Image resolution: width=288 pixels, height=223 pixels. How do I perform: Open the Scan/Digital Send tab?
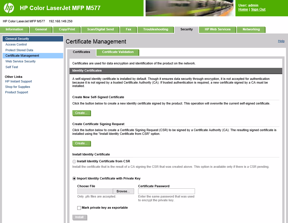[x=100, y=29]
